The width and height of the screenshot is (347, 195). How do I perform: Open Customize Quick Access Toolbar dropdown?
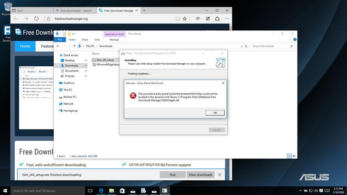[x=73, y=34]
